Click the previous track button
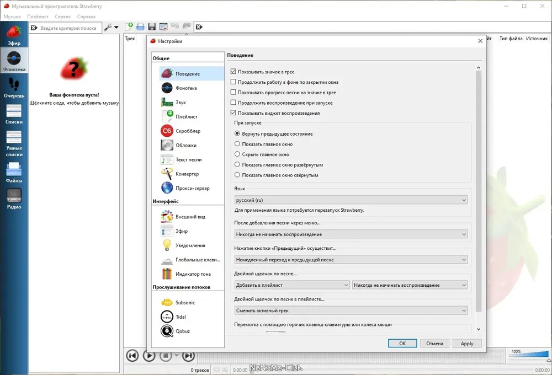Screen dimensions: 552x375 pyautogui.click(x=132, y=356)
